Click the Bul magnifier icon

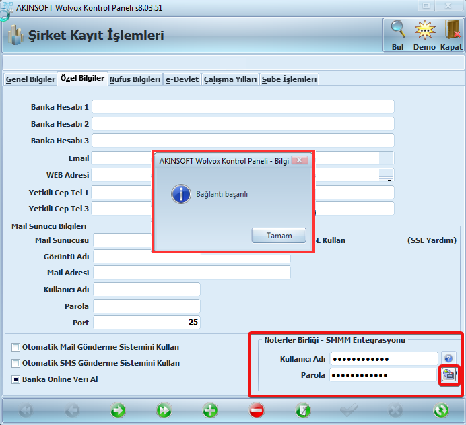click(x=397, y=30)
